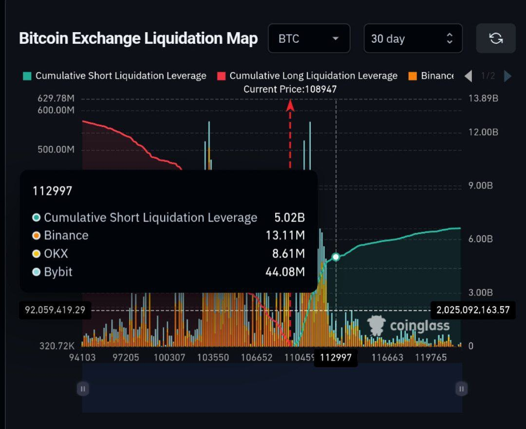Click the 30 day up-down stepper arrows
This screenshot has width=526, height=429.
(x=450, y=38)
